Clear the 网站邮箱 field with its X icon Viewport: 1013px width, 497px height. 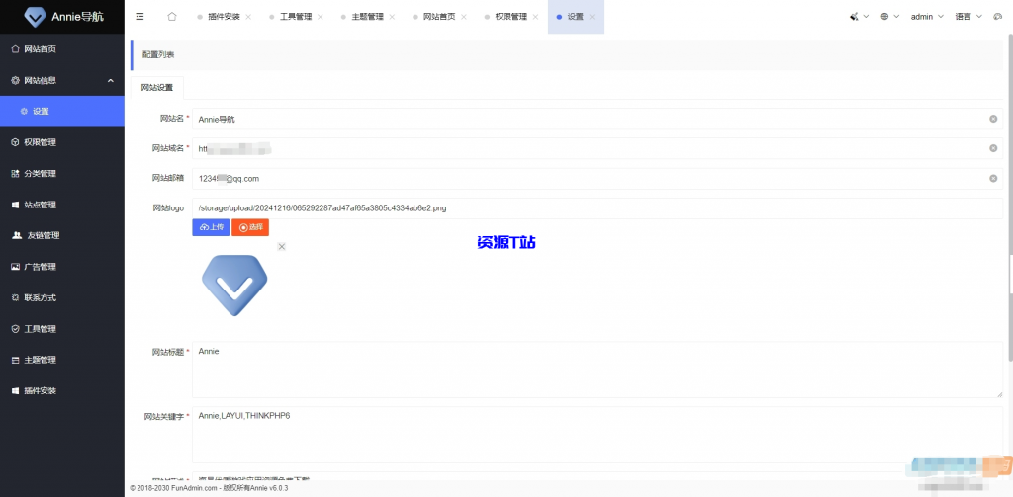pyautogui.click(x=993, y=178)
